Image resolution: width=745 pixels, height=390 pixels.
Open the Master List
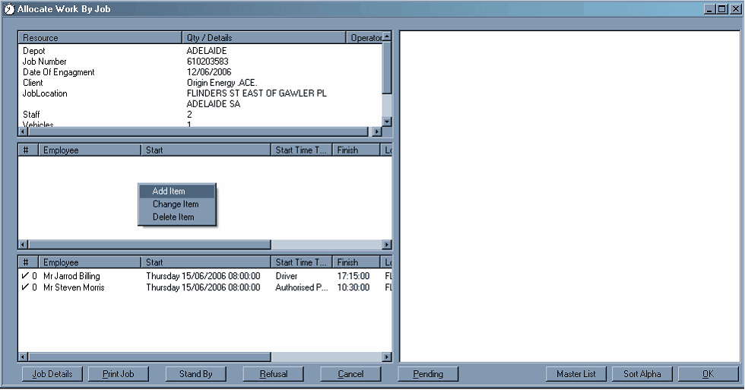[575, 374]
